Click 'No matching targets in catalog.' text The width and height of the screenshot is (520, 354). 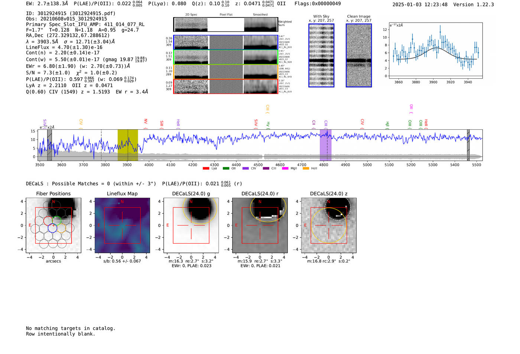pos(71,328)
